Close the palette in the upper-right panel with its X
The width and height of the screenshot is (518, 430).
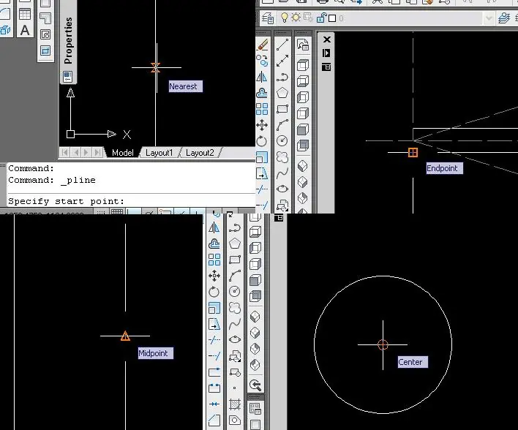pos(327,39)
